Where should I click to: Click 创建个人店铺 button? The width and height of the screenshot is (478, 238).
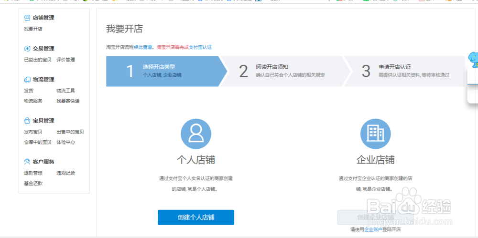[196, 217]
